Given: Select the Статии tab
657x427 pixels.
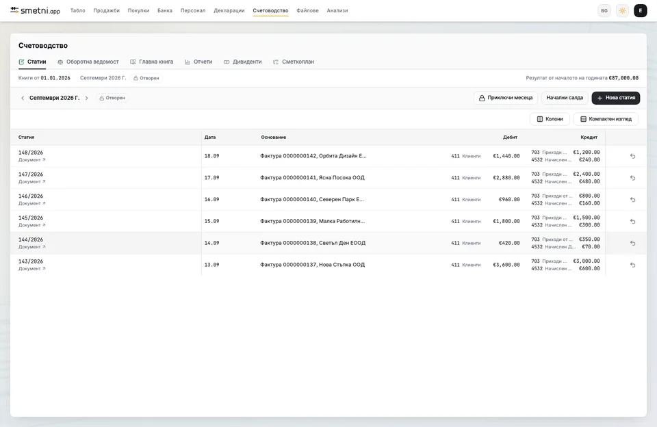Looking at the screenshot, I should click(x=32, y=62).
